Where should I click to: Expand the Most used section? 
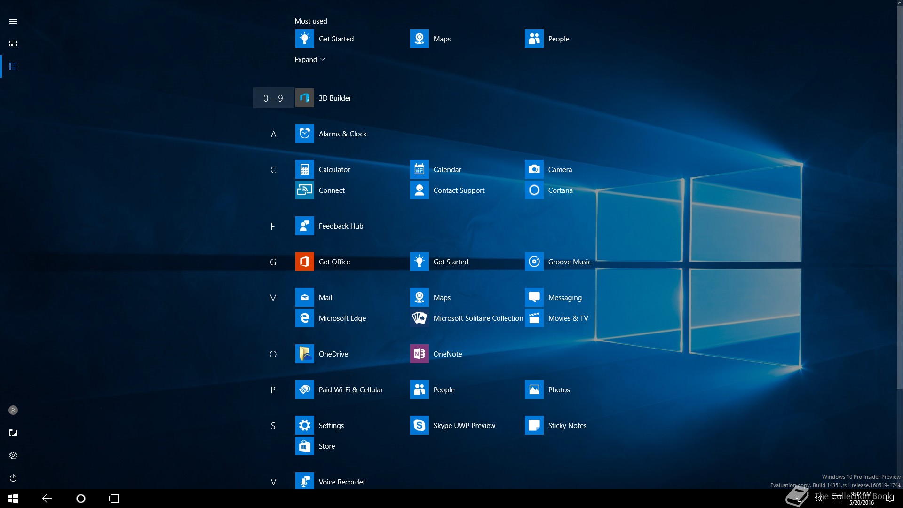[309, 60]
